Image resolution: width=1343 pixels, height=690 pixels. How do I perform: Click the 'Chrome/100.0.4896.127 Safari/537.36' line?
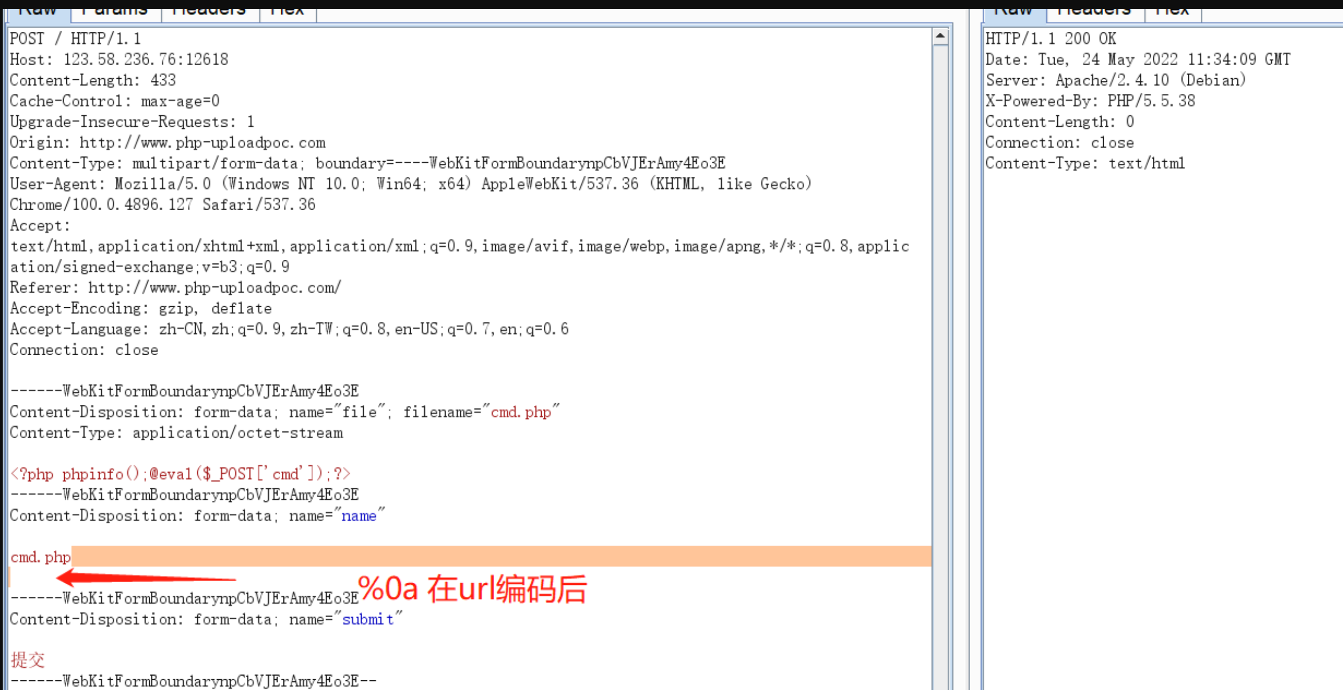tap(163, 205)
